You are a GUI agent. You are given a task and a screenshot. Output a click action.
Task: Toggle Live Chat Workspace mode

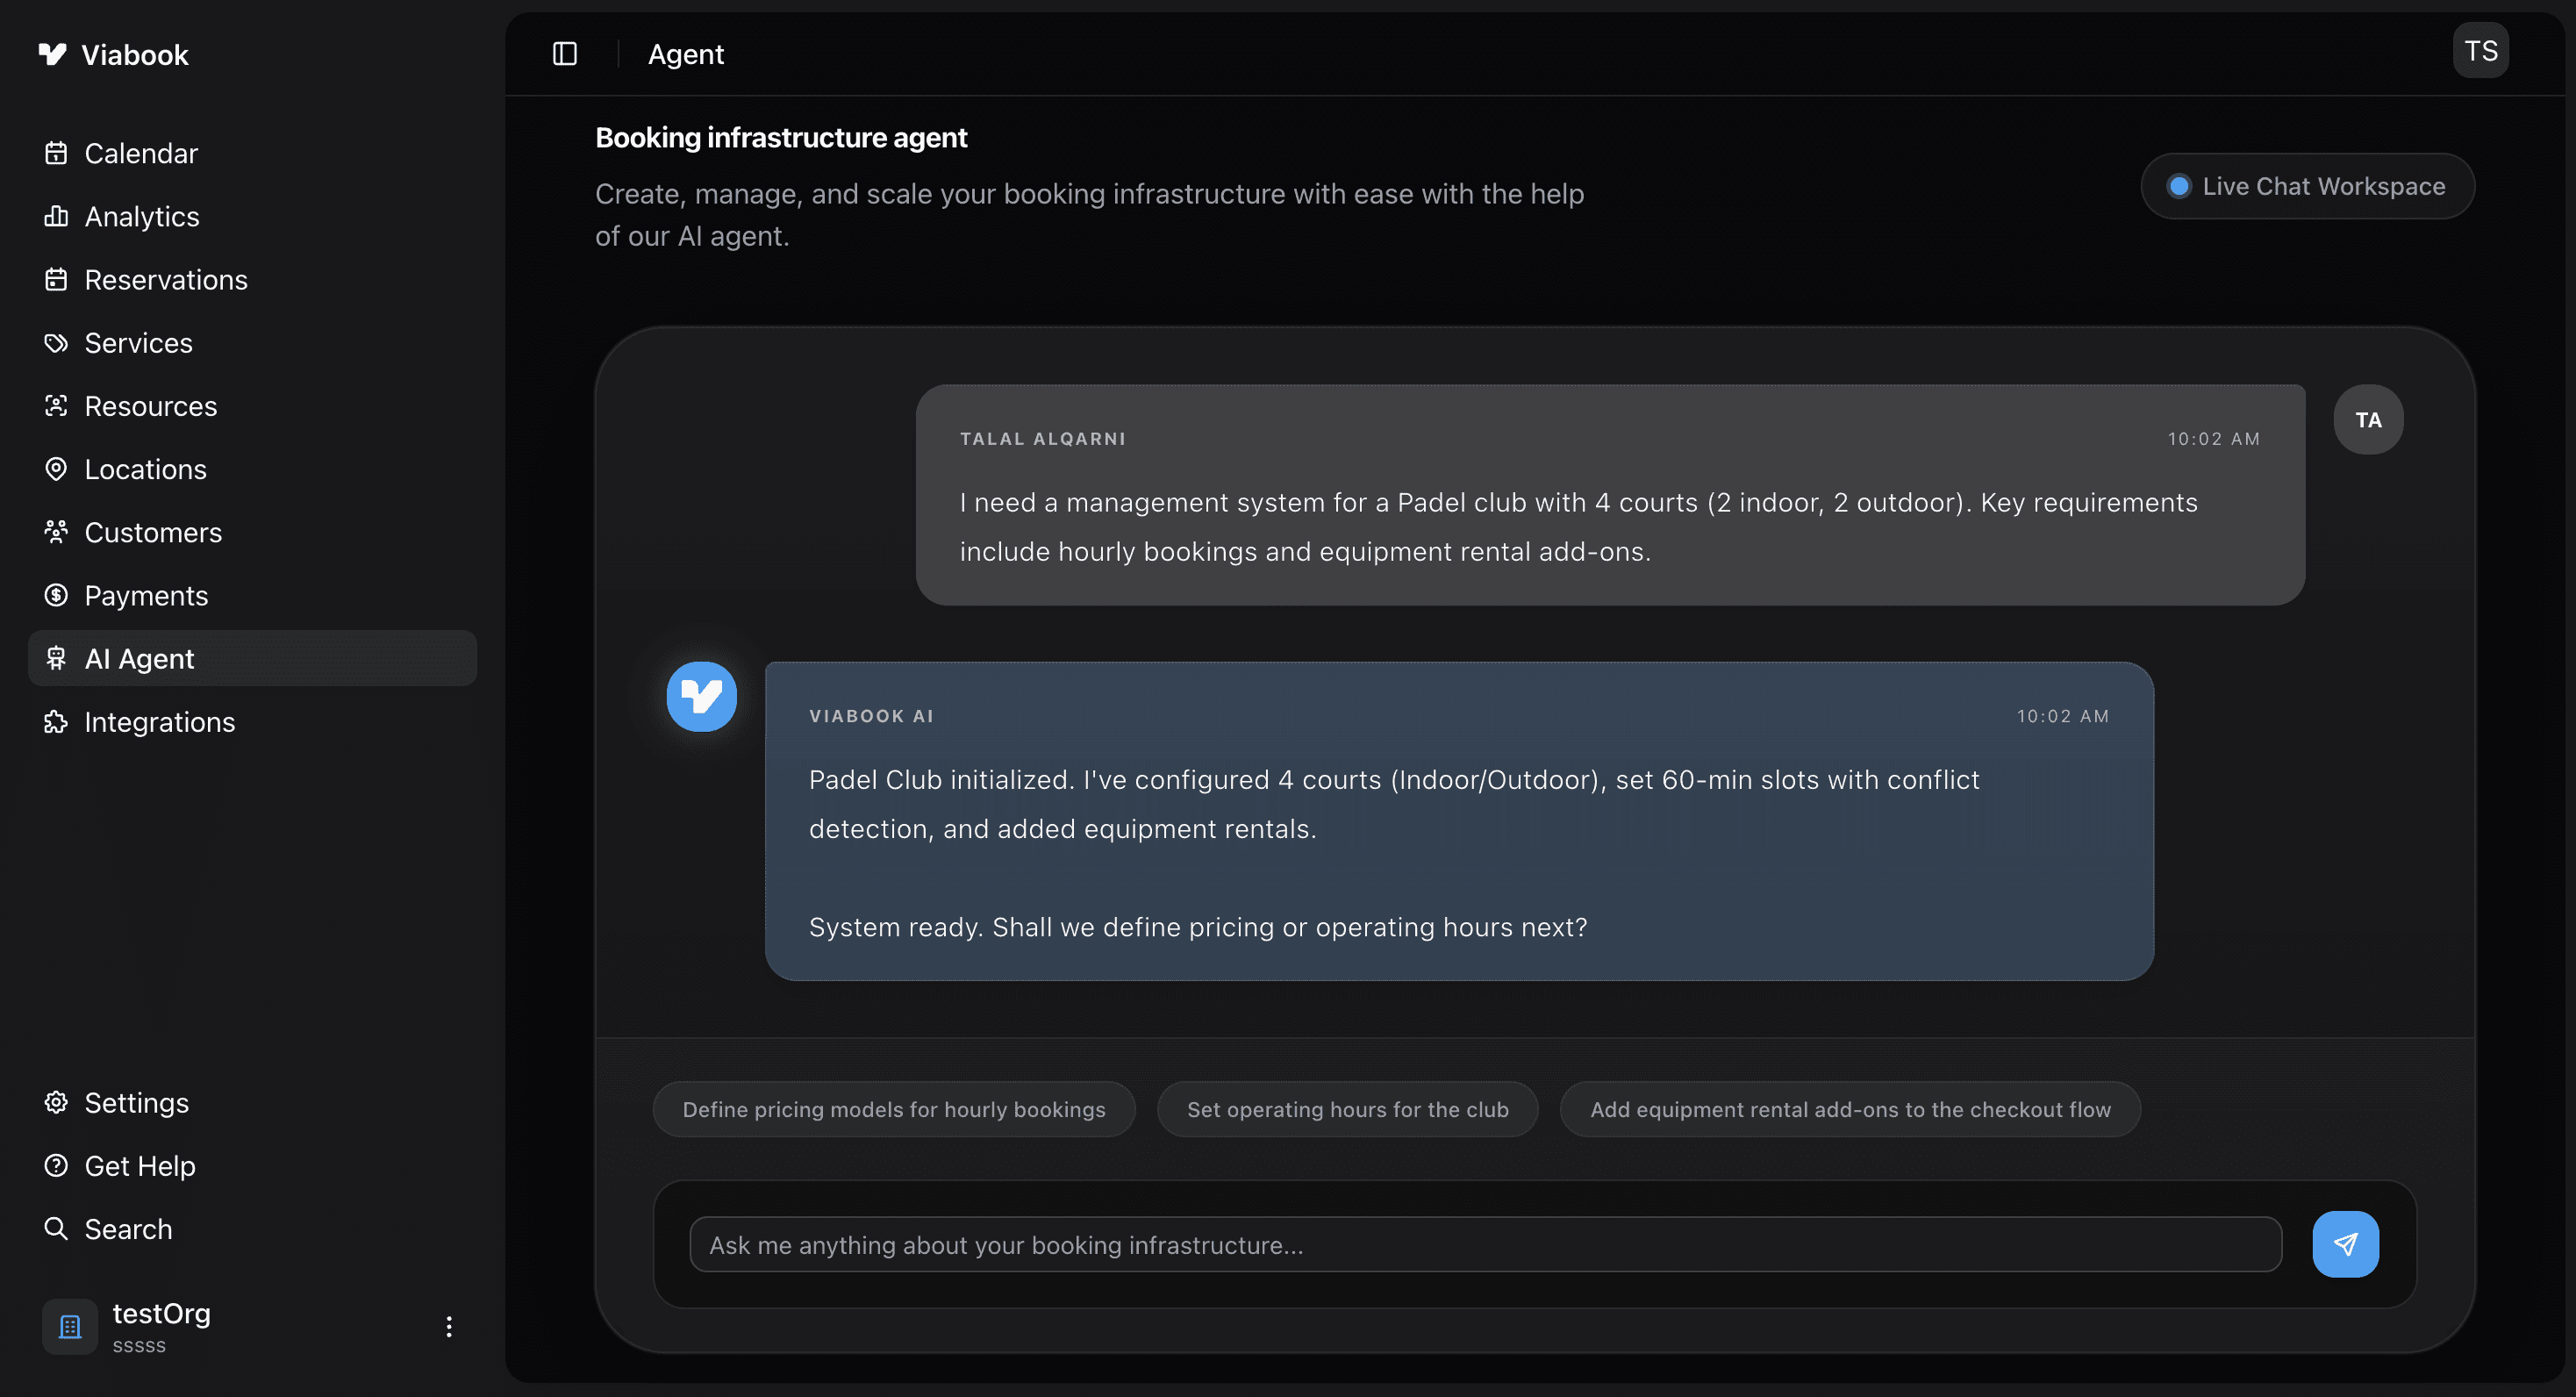pyautogui.click(x=2306, y=186)
